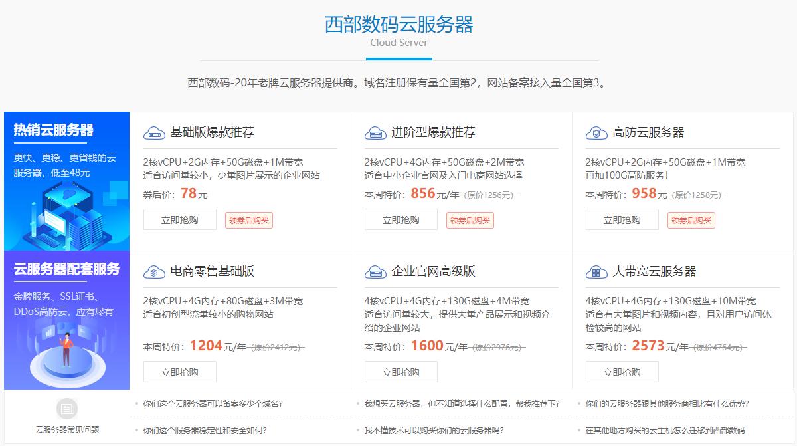Image resolution: width=797 pixels, height=446 pixels.
Task: Click the 云服务器常见问题 label
Action: [x=67, y=430]
